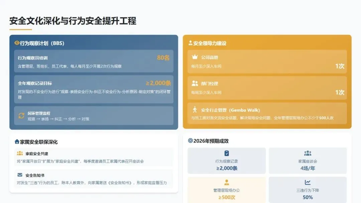Viewport: 361px width, 203px height.
Task: Click the people icon above 家属座谈会
Action: click(308, 153)
